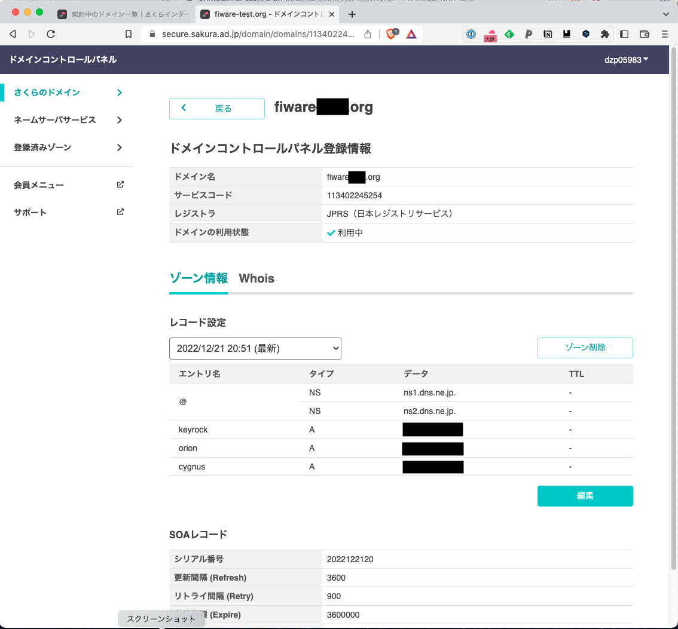Reload the page with the refresh icon
The width and height of the screenshot is (678, 629).
click(x=51, y=34)
